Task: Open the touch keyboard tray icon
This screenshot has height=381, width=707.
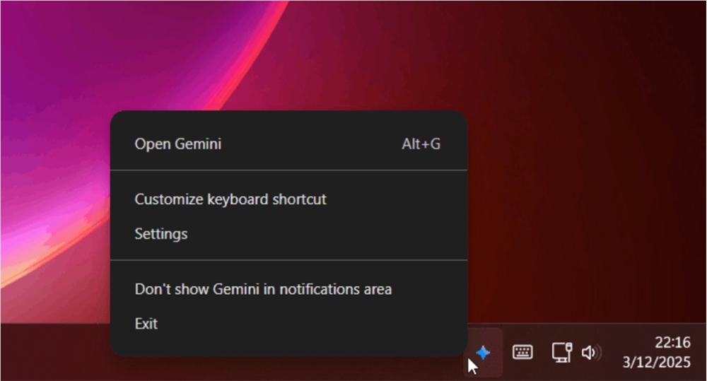Action: click(x=522, y=352)
